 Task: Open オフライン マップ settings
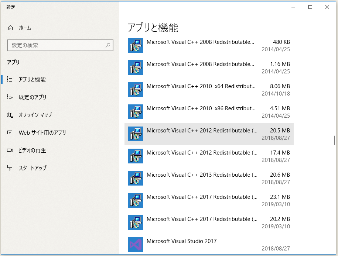tap(35, 115)
